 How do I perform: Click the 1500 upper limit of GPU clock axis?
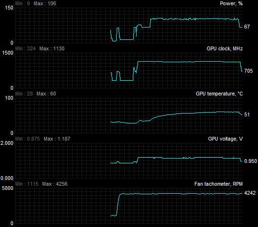(x=8, y=53)
